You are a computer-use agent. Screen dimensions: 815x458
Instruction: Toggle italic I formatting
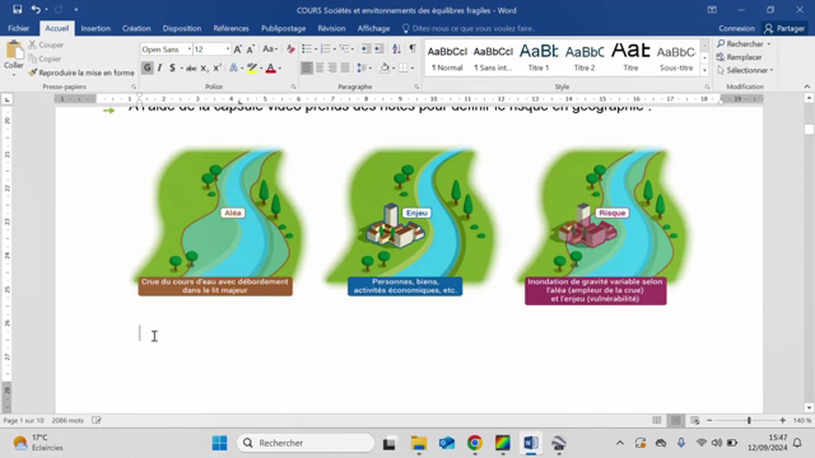click(159, 68)
